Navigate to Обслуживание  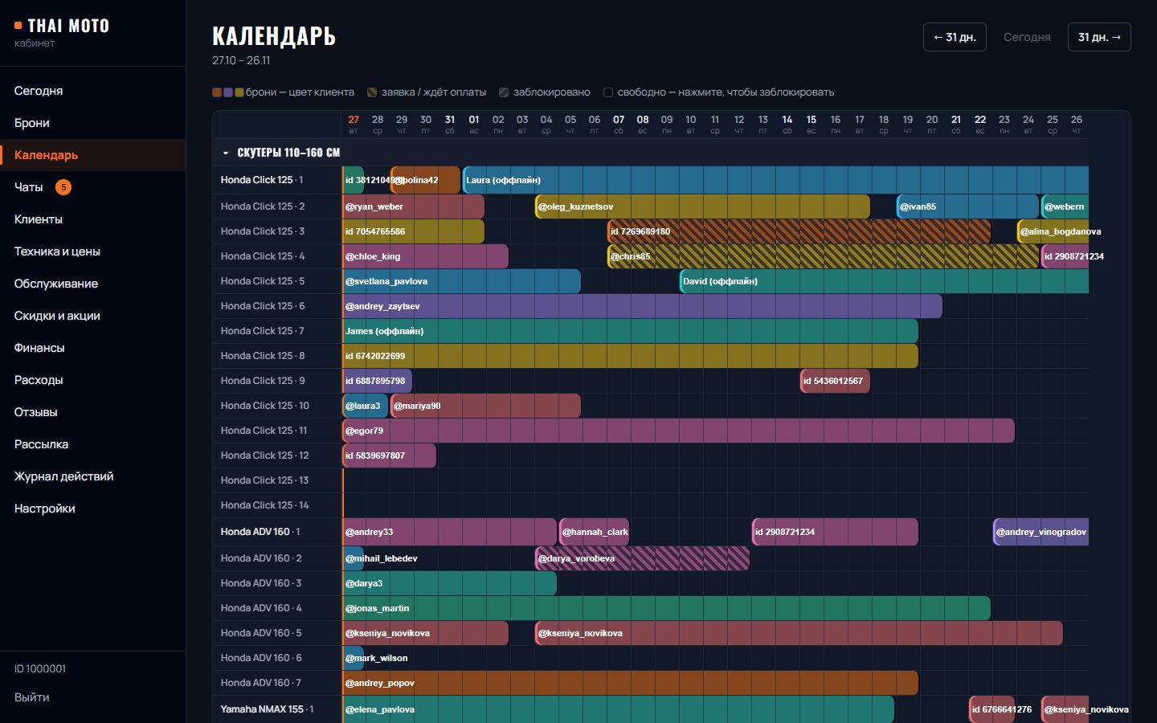tap(92, 284)
